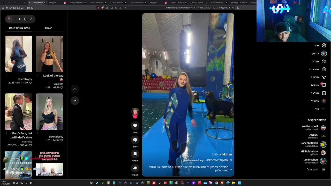Click the info icon beside the safety notice
Viewport: 331px width, 186px height.
click(231, 169)
